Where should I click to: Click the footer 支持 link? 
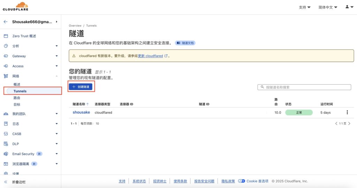pos(122,181)
